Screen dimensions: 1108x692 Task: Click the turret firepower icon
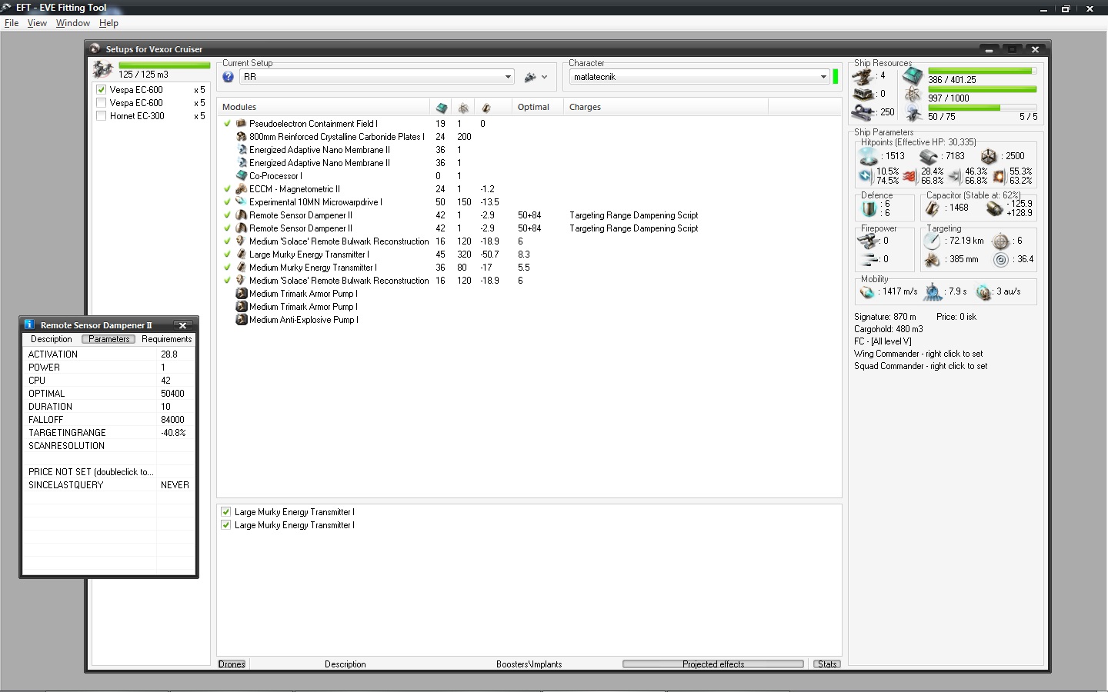[869, 241]
